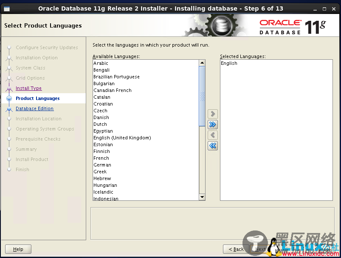The image size is (341, 258).
Task: Select German language entry
Action: pos(146,165)
